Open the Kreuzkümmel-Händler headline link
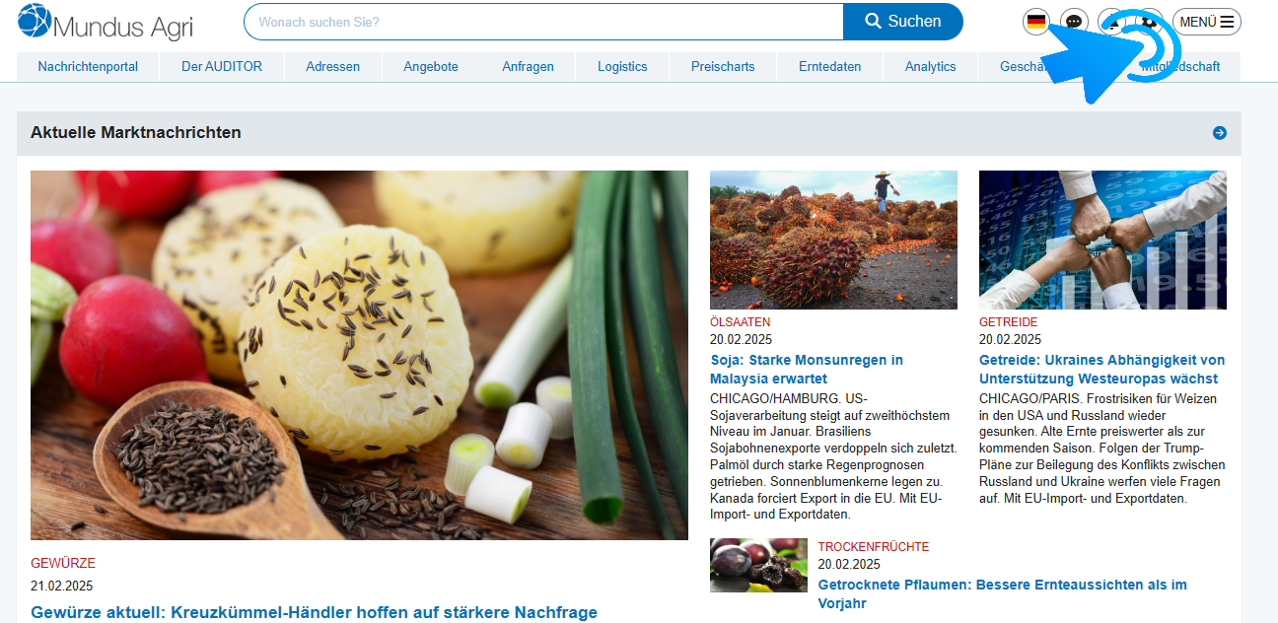The image size is (1278, 623). (314, 612)
